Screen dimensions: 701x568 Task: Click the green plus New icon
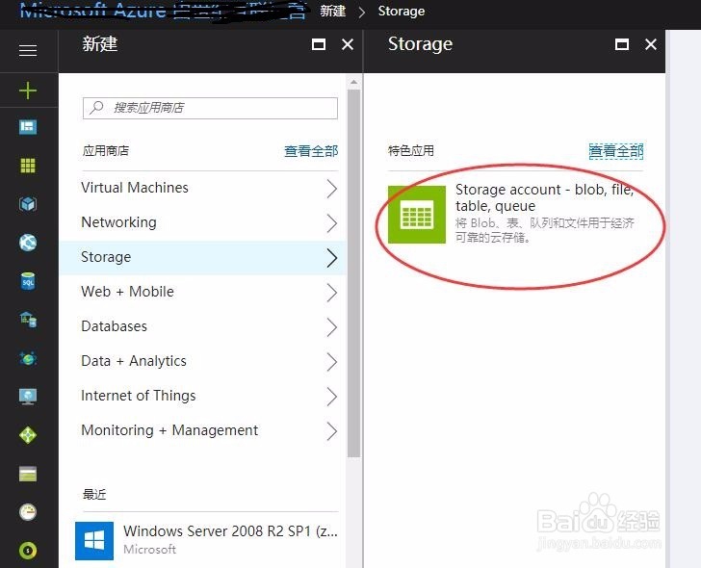28,90
